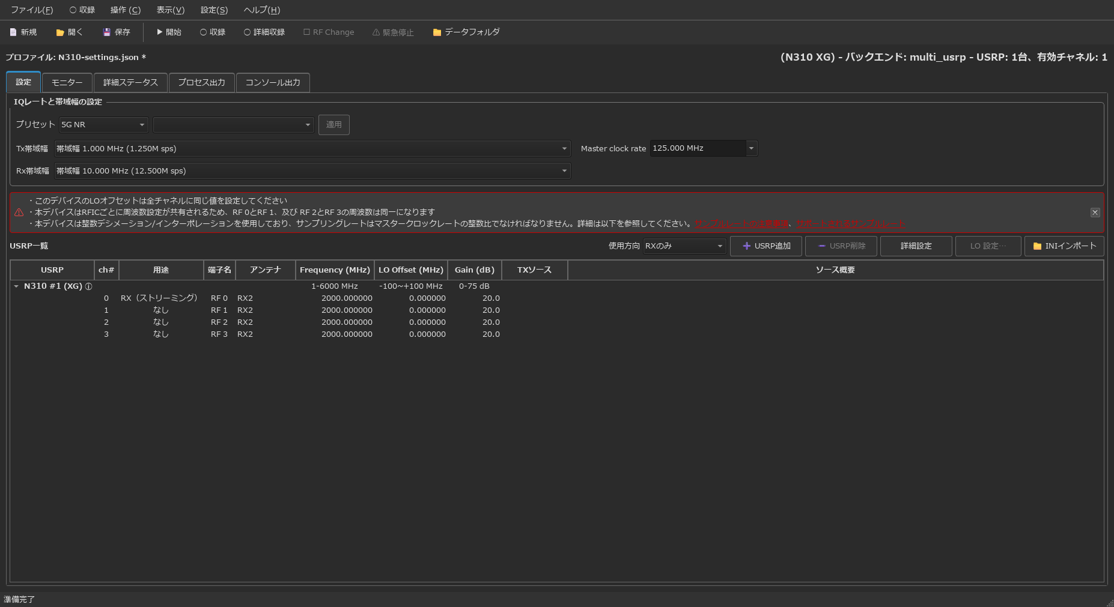Viewport: 1114px width, 607px height.
Task: Open the Tx帯域幅 dropdown
Action: point(312,149)
